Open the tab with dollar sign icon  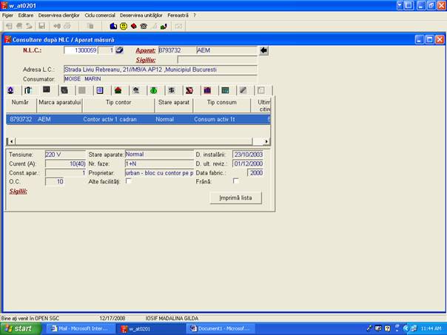point(172,90)
